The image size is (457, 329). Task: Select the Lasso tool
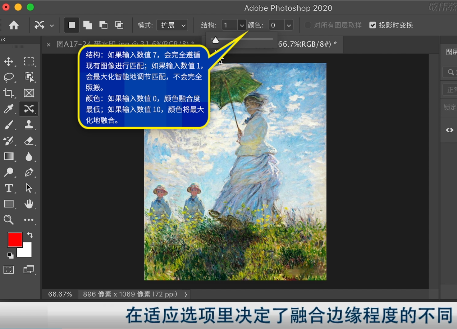point(9,77)
